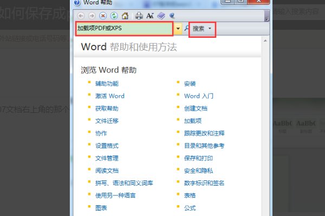Image resolution: width=325 pixels, height=216 pixels.
Task: Open the 创建文档 help topic
Action: pos(196,109)
